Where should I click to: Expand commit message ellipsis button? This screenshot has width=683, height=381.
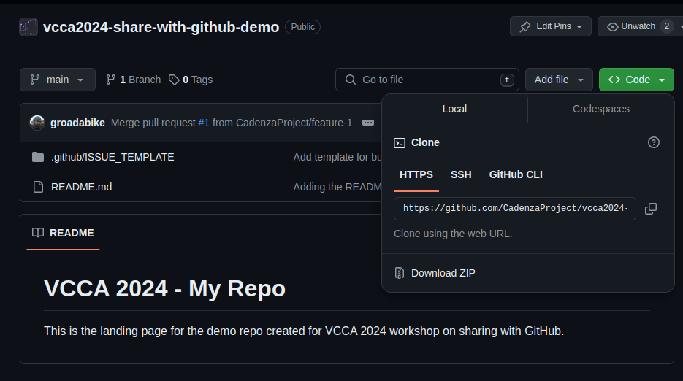[x=368, y=123]
